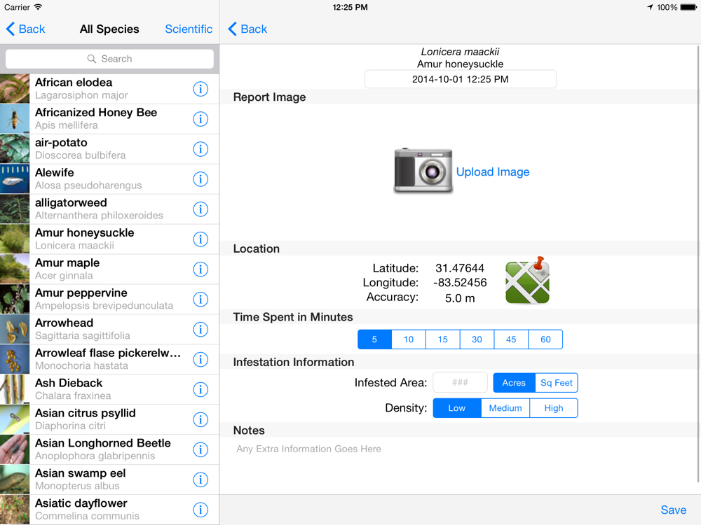Show Amur honeysuckle info

(200, 239)
